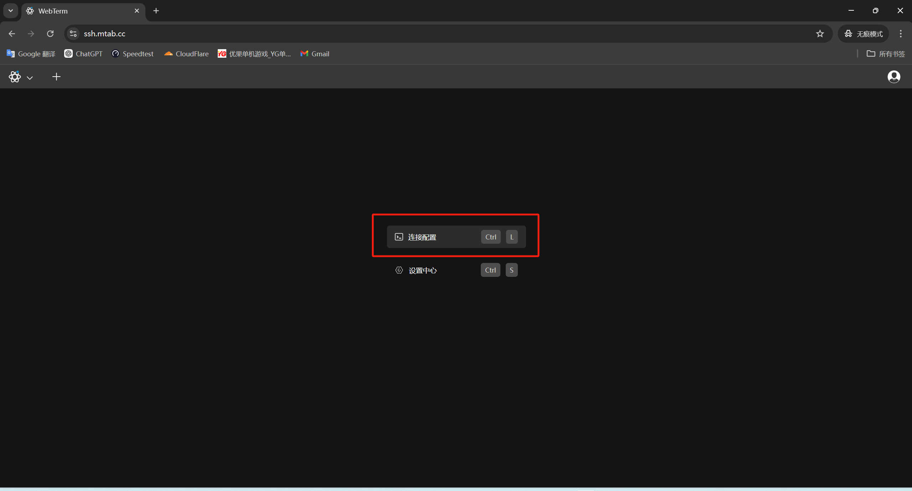Go back to previous page
The image size is (912, 491).
[x=12, y=33]
